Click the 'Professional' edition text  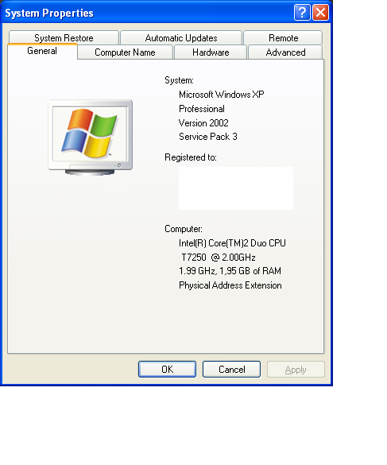(202, 109)
